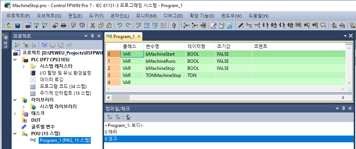Open the 프로젝트 pane dropdown arrow
The image size is (356, 149).
[86, 36]
